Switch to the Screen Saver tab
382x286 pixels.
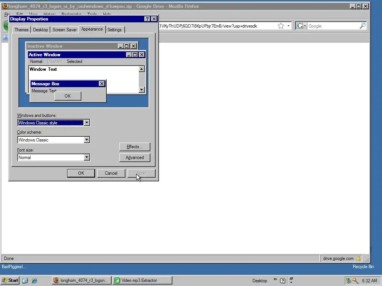[65, 30]
